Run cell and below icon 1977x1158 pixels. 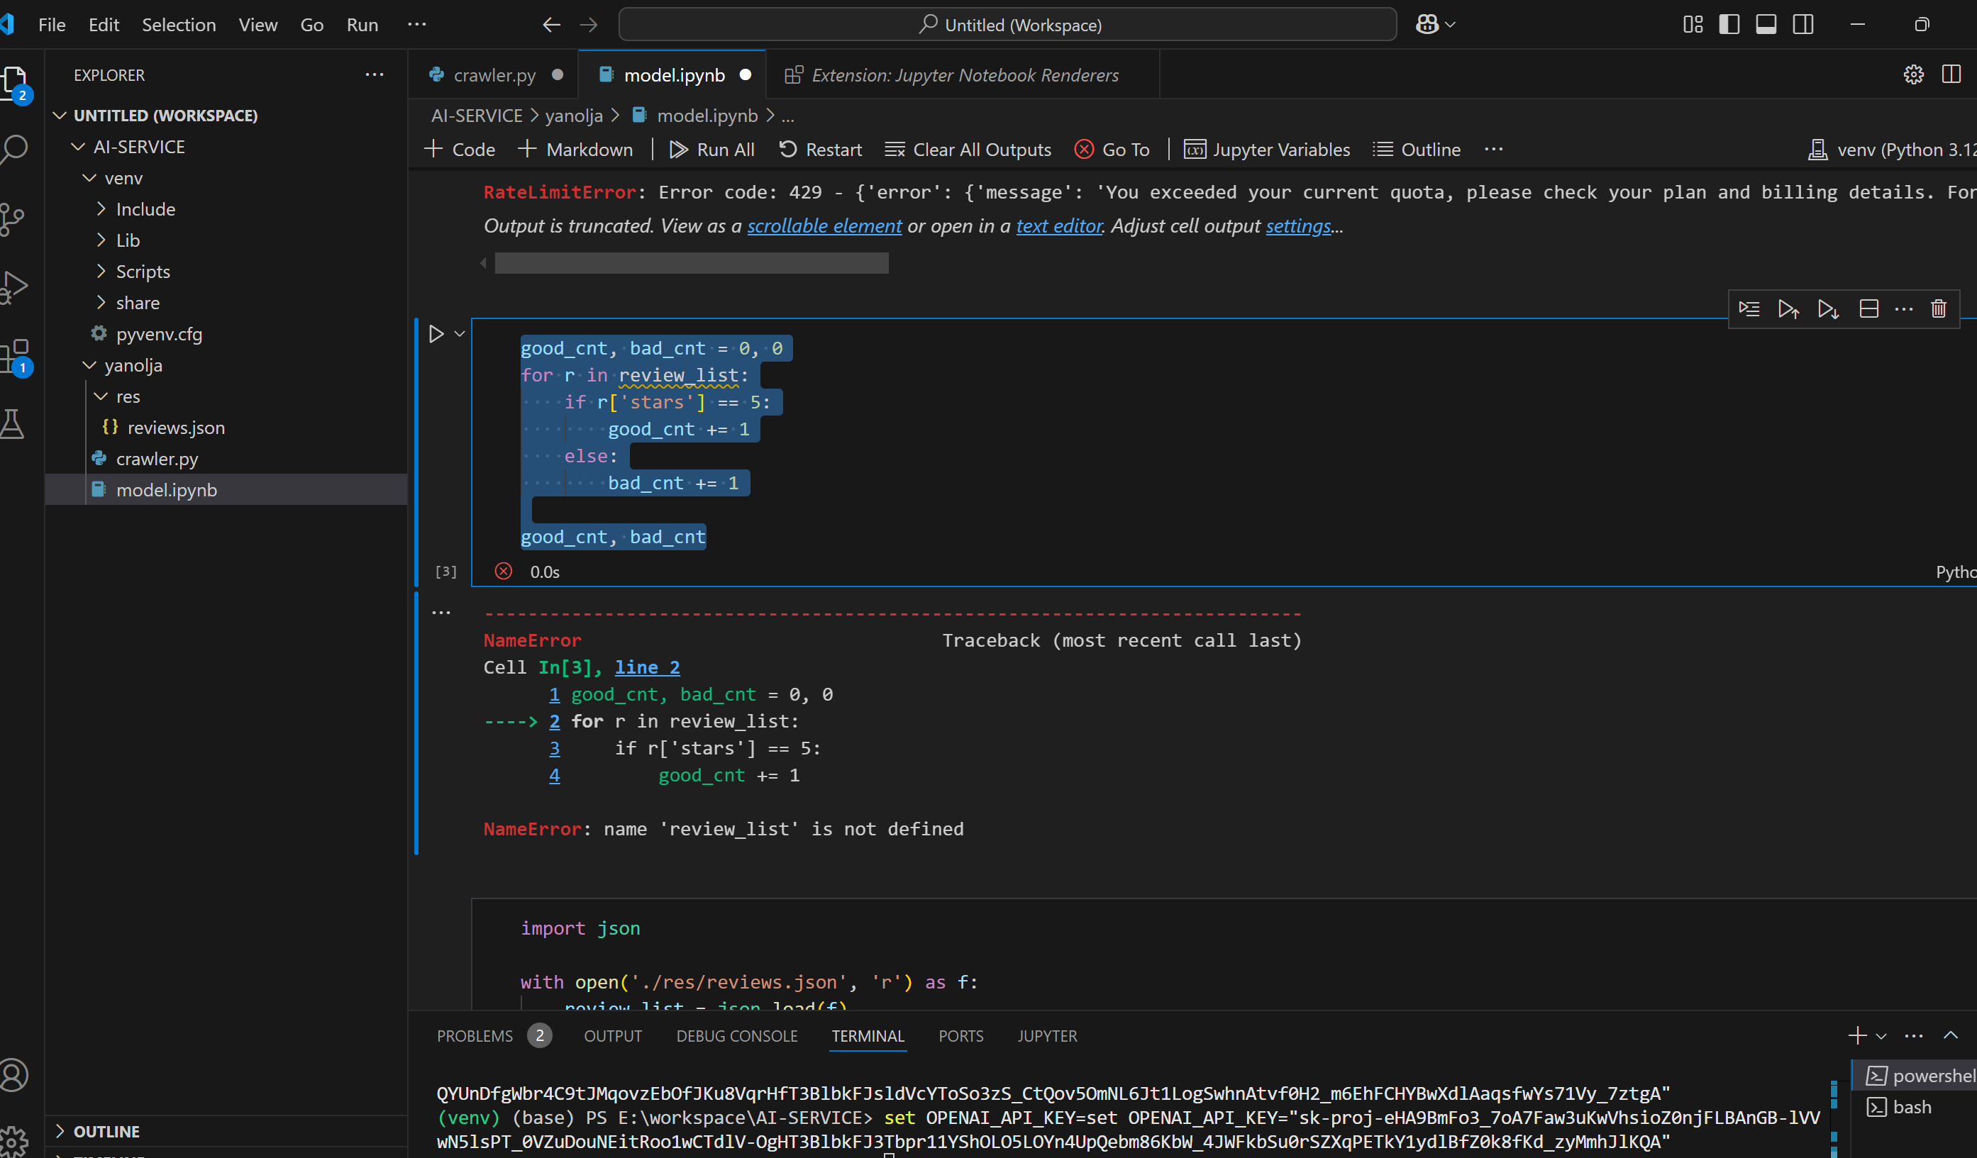pyautogui.click(x=1828, y=309)
